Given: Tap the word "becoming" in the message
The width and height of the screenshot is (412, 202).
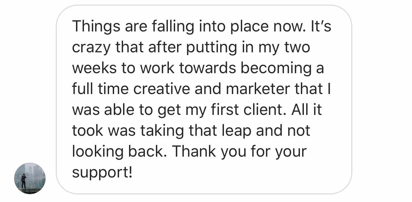Looking at the screenshot, I should 276,68.
